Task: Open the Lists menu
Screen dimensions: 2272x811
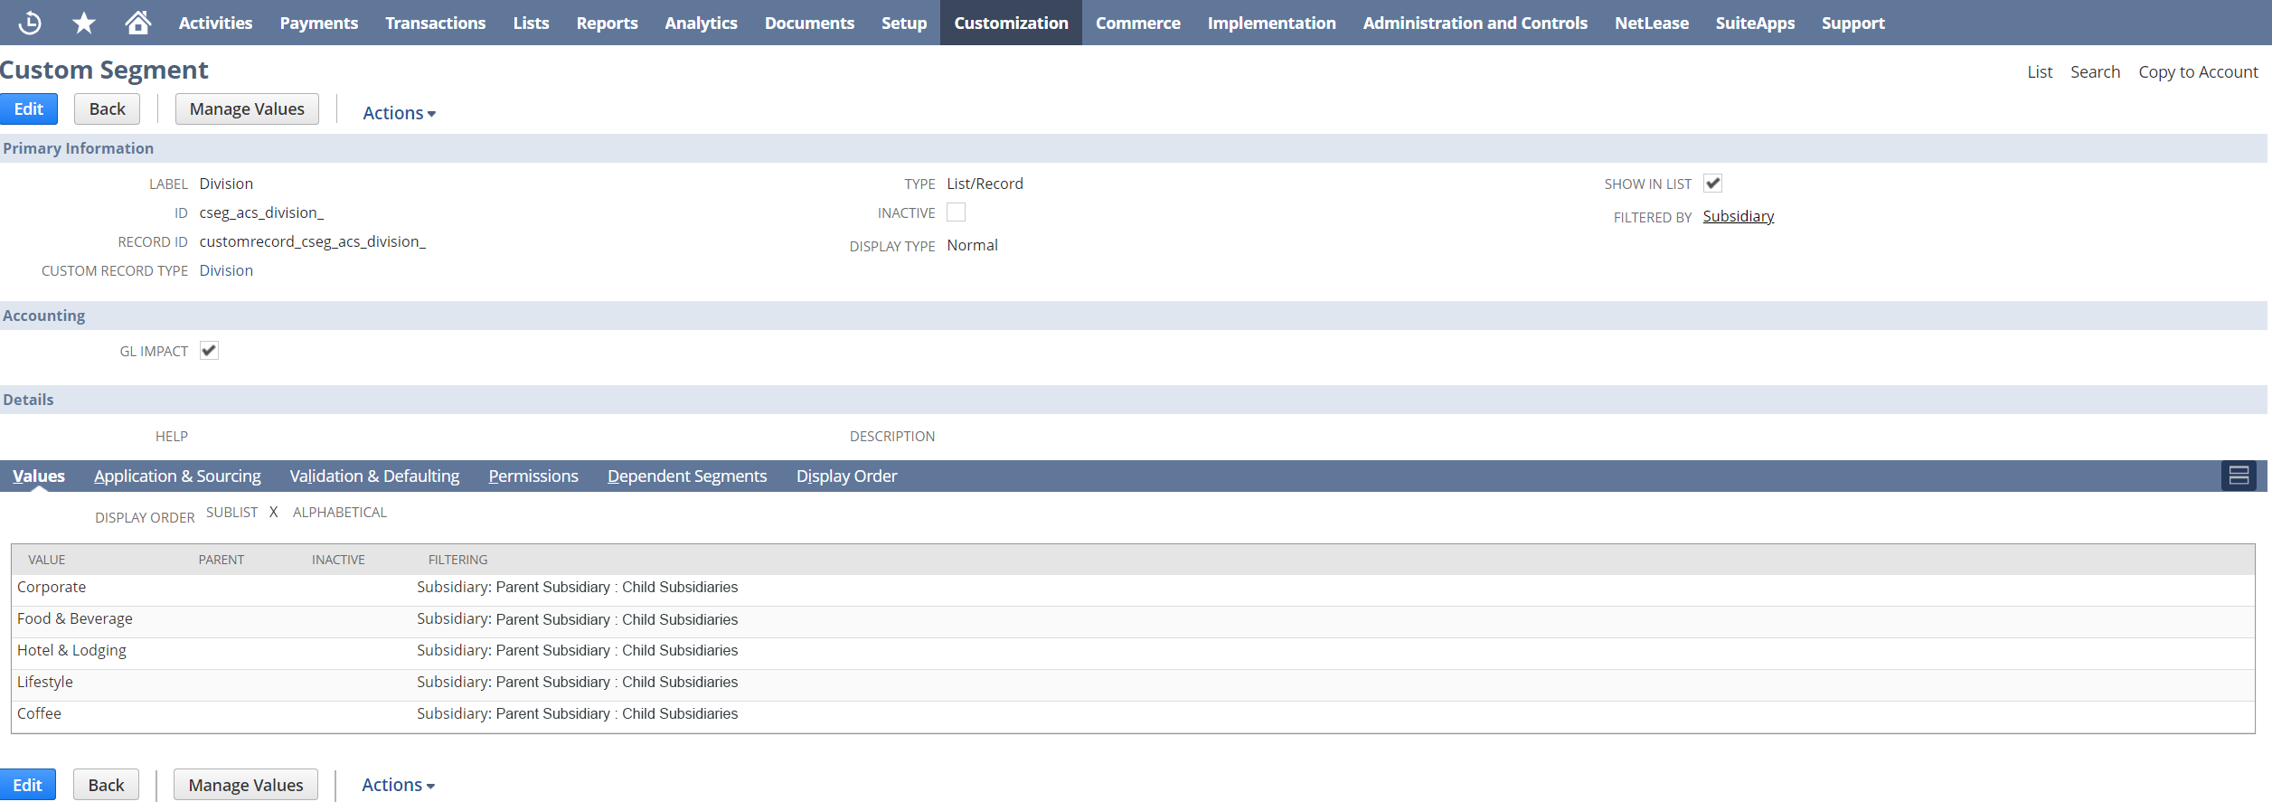Action: (531, 23)
